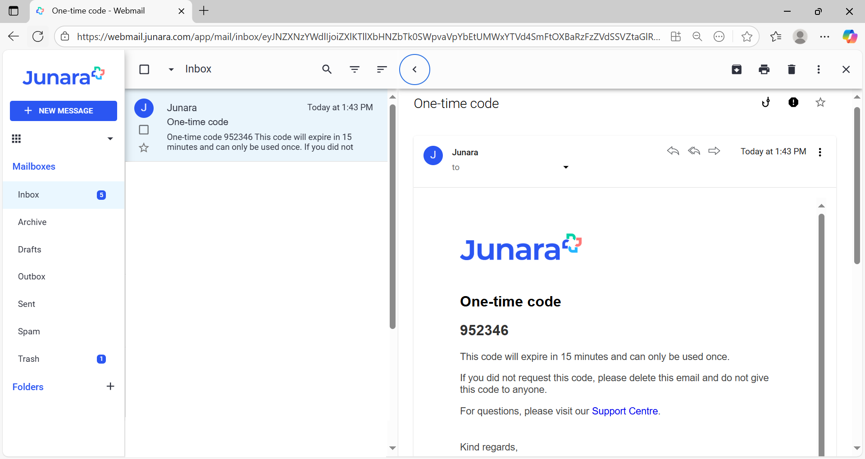
Task: Collapse the message list with the chevron button
Action: tap(414, 69)
